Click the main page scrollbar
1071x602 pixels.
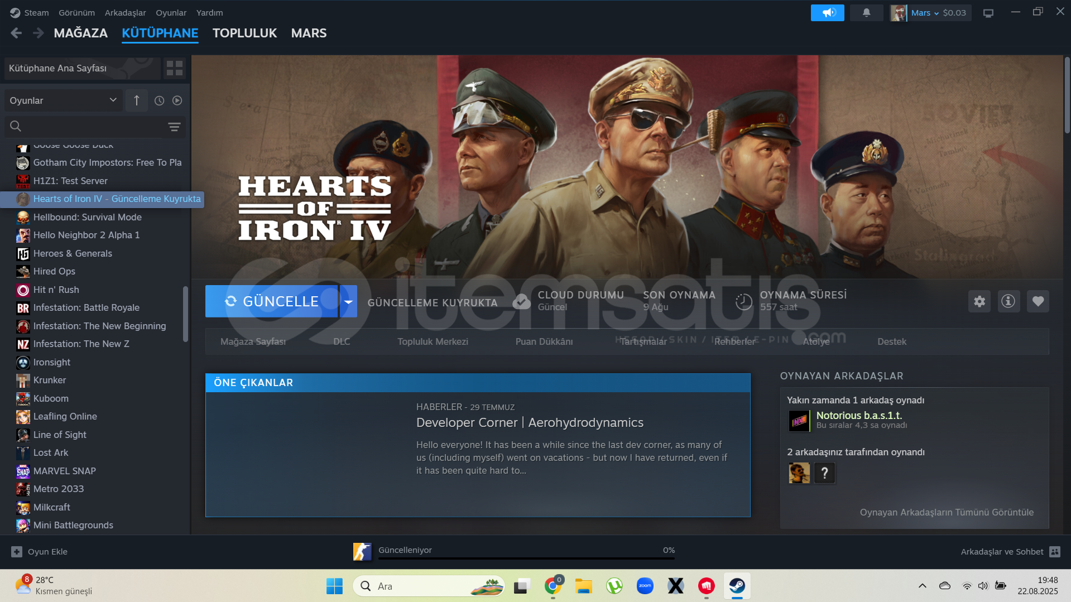coord(1067,95)
